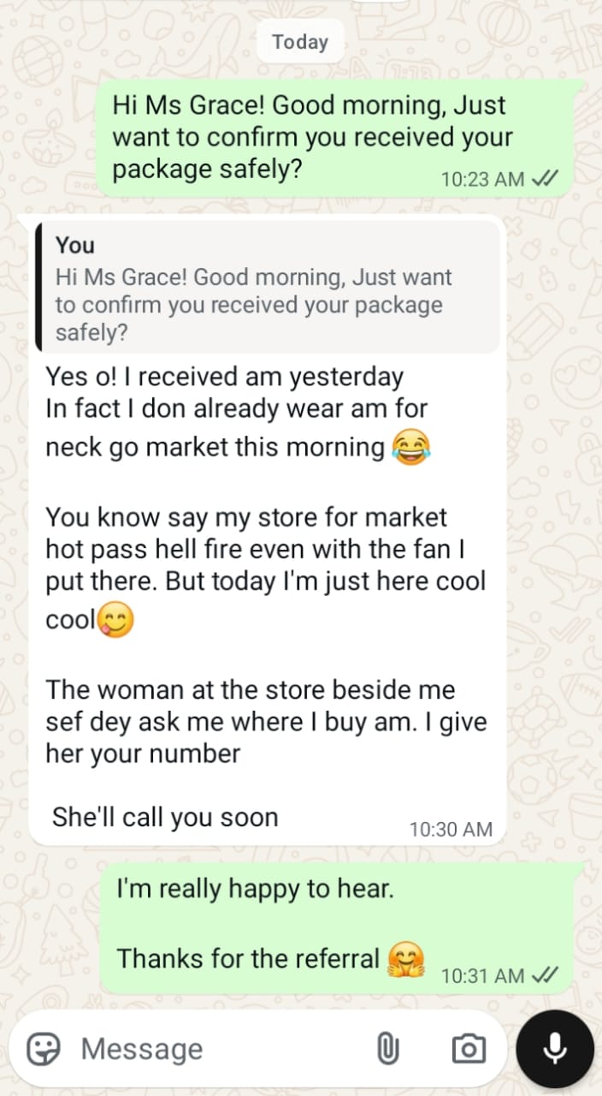Tap the hugging emoji after 'referral'
This screenshot has width=602, height=1096.
click(x=406, y=959)
